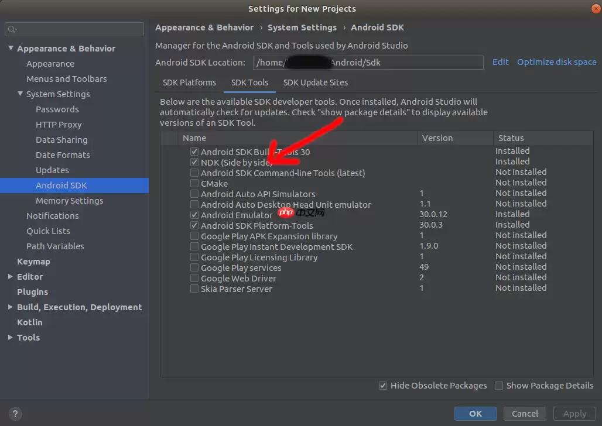602x426 pixels.
Task: Click the Optimize disk space link
Action: coord(556,62)
